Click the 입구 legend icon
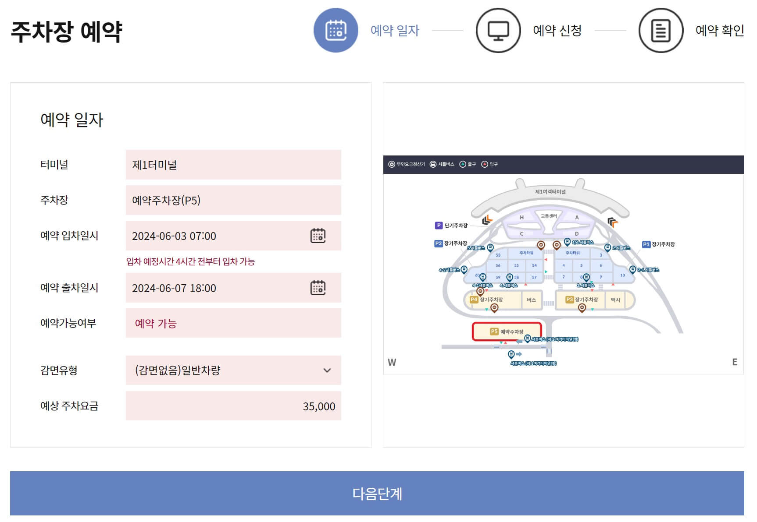 [x=485, y=164]
